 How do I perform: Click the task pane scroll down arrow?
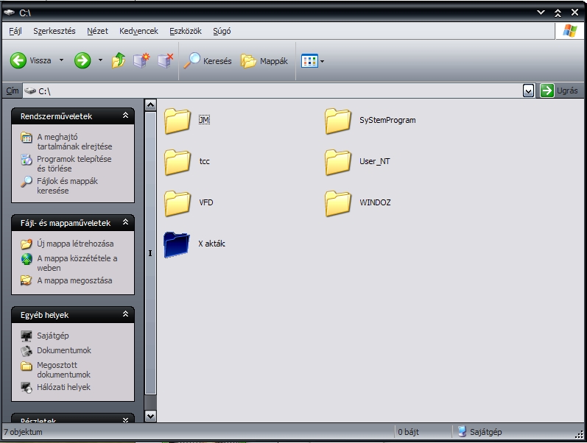pos(150,416)
